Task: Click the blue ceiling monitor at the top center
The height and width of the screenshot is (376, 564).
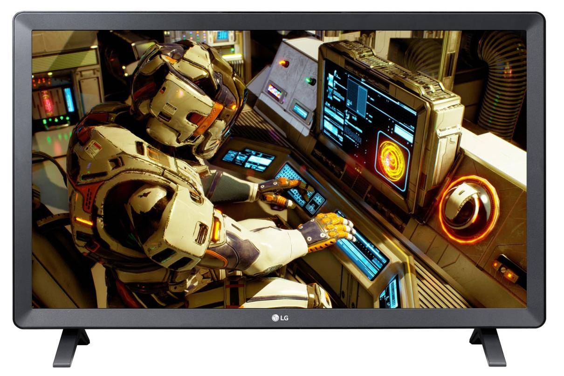Action: [x=222, y=36]
